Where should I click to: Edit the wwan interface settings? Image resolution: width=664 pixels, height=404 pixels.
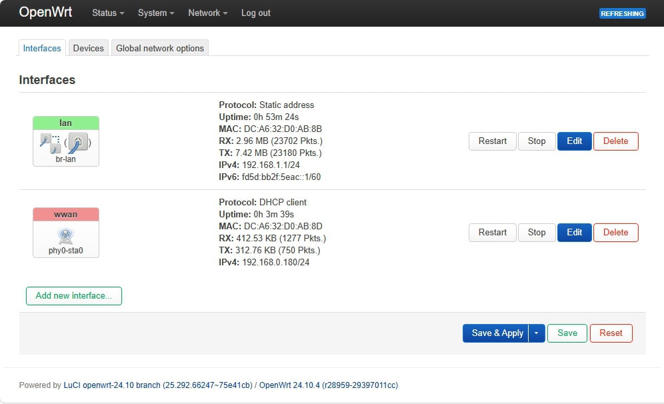(x=574, y=233)
